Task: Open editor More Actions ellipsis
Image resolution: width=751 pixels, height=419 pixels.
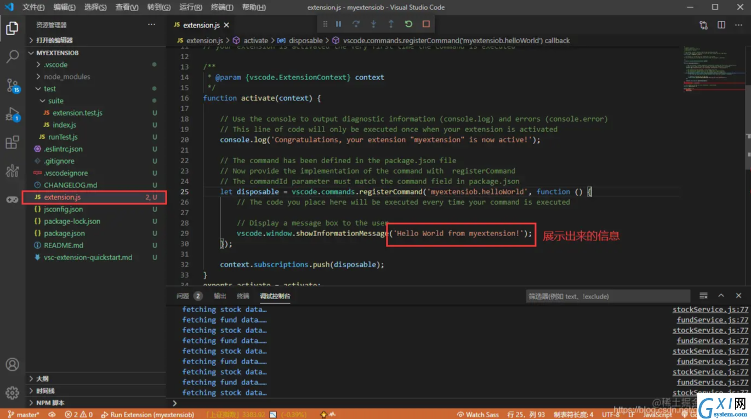Action: coord(738,25)
